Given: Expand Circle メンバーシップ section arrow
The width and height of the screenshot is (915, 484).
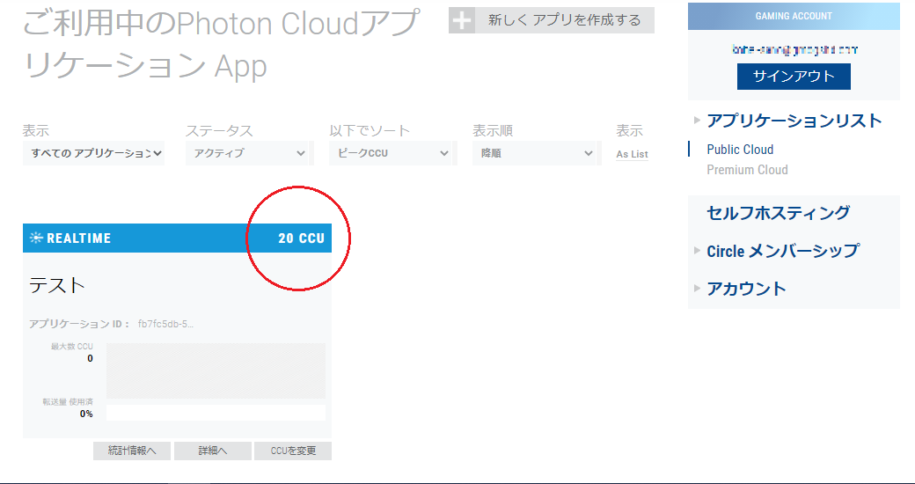Looking at the screenshot, I should (x=697, y=251).
